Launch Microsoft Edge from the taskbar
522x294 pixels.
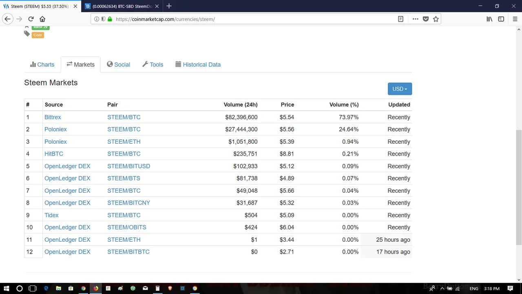point(46,288)
